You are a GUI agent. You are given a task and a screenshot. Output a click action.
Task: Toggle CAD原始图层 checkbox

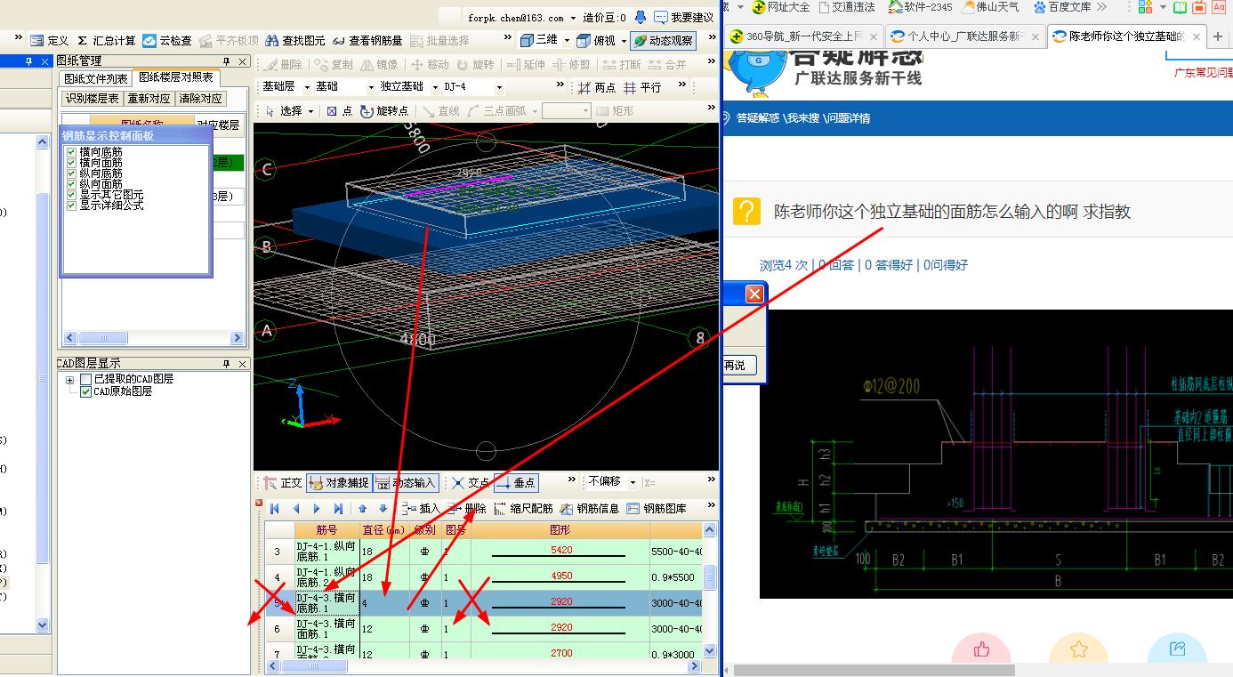[x=86, y=391]
